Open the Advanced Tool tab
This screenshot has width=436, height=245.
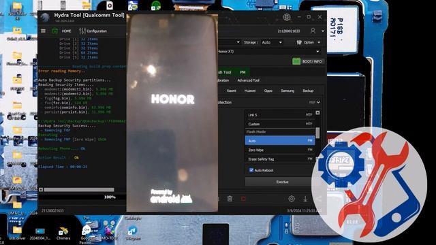[248, 80]
